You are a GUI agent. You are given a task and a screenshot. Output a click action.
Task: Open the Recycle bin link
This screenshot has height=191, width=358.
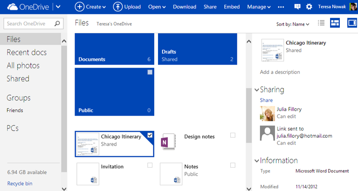pyautogui.click(x=20, y=184)
